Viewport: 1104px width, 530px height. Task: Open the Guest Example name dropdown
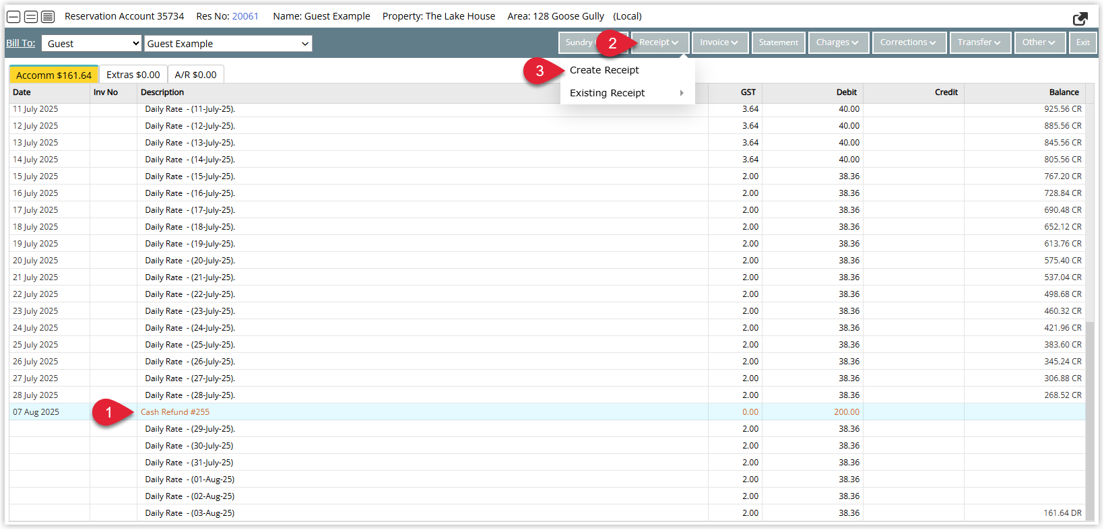228,43
